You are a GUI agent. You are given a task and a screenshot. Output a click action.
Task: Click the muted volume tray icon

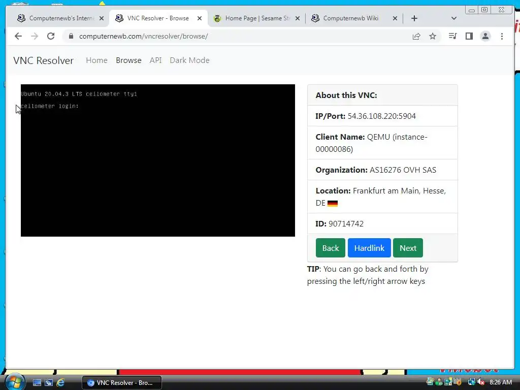click(481, 382)
